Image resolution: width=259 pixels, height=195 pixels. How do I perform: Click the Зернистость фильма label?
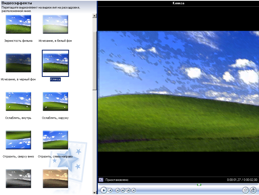coord(18,41)
